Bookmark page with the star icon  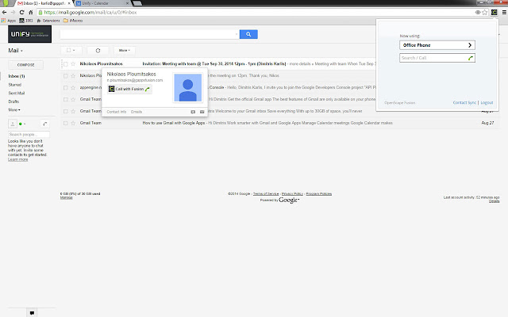click(485, 13)
